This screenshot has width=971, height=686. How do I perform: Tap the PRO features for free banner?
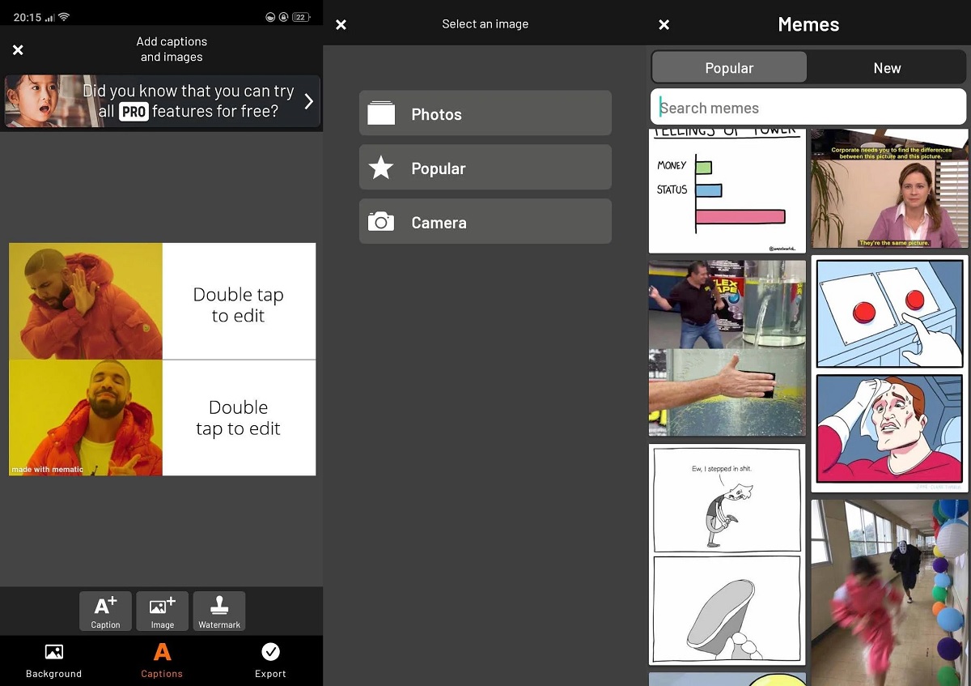pyautogui.click(x=162, y=101)
